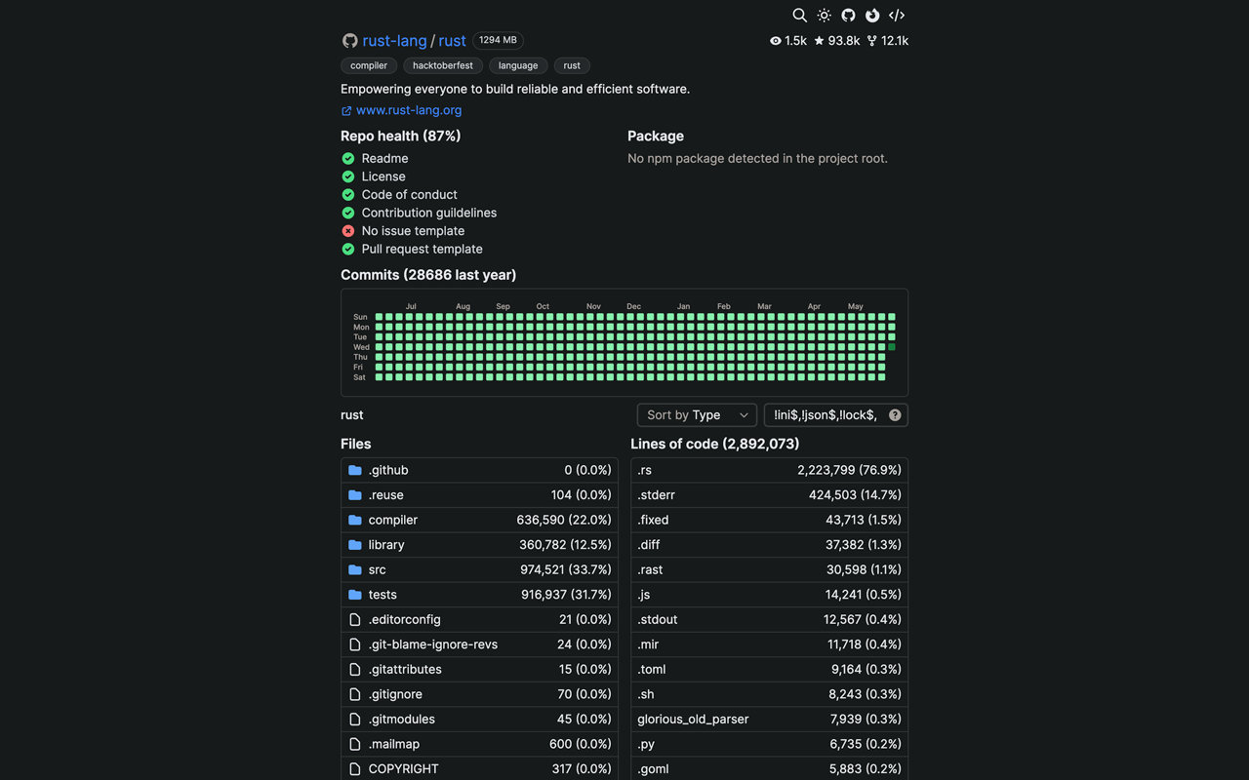
Task: Open the GitHub logo icon
Action: [848, 16]
